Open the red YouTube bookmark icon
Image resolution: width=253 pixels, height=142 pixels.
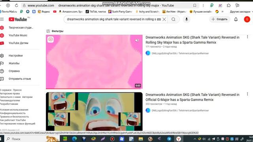[55, 11]
